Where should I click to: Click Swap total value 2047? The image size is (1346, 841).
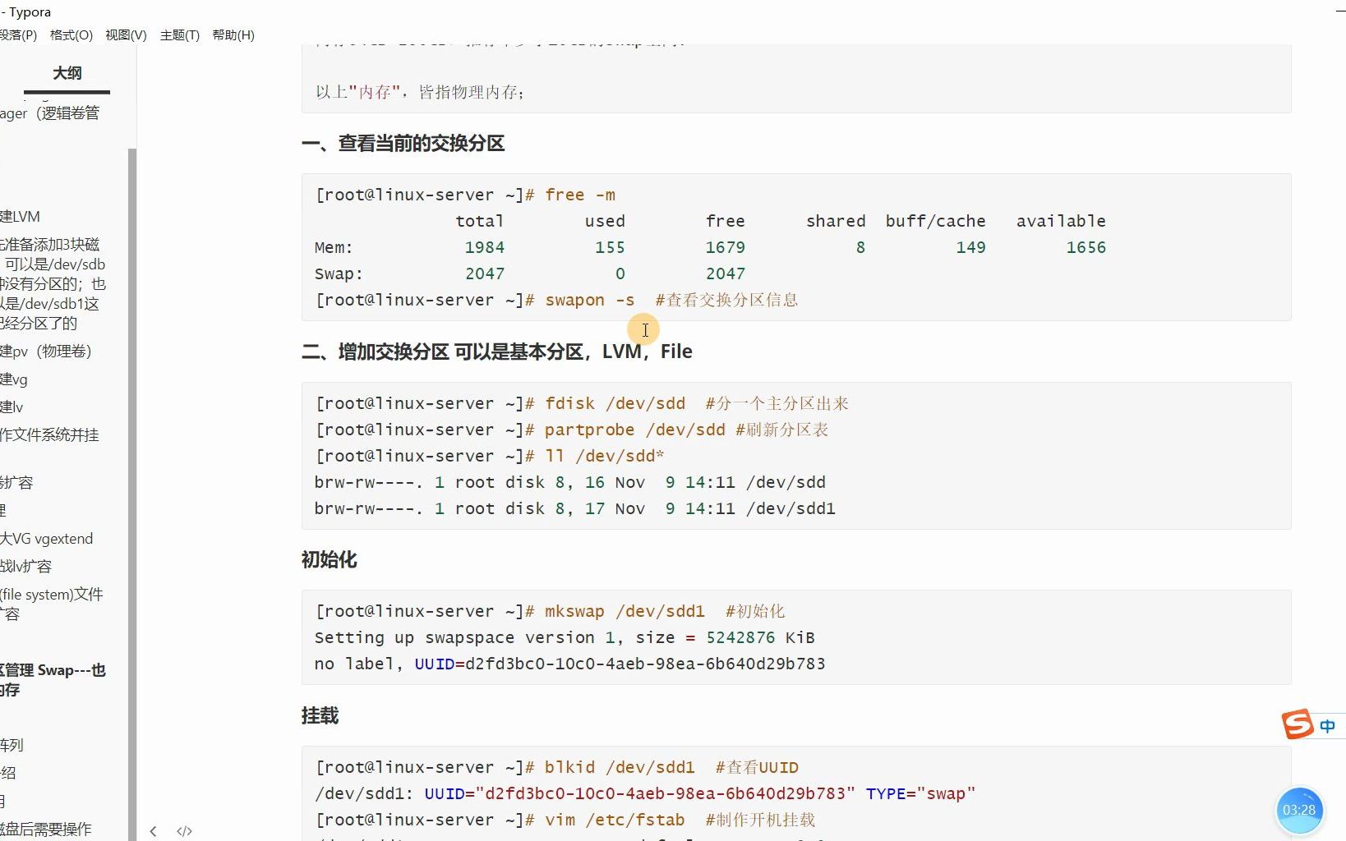[485, 273]
